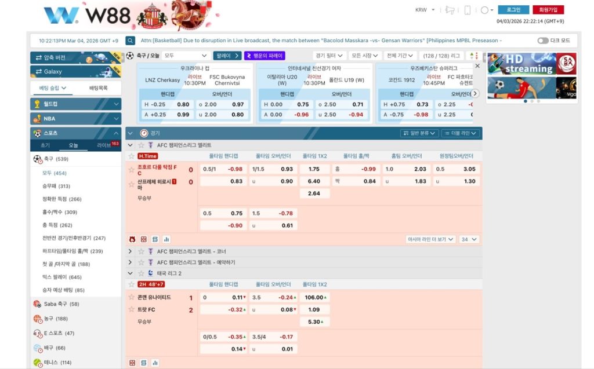Select 승무패 (313) in sidebar
Image resolution: width=594 pixels, height=369 pixels.
coord(56,186)
